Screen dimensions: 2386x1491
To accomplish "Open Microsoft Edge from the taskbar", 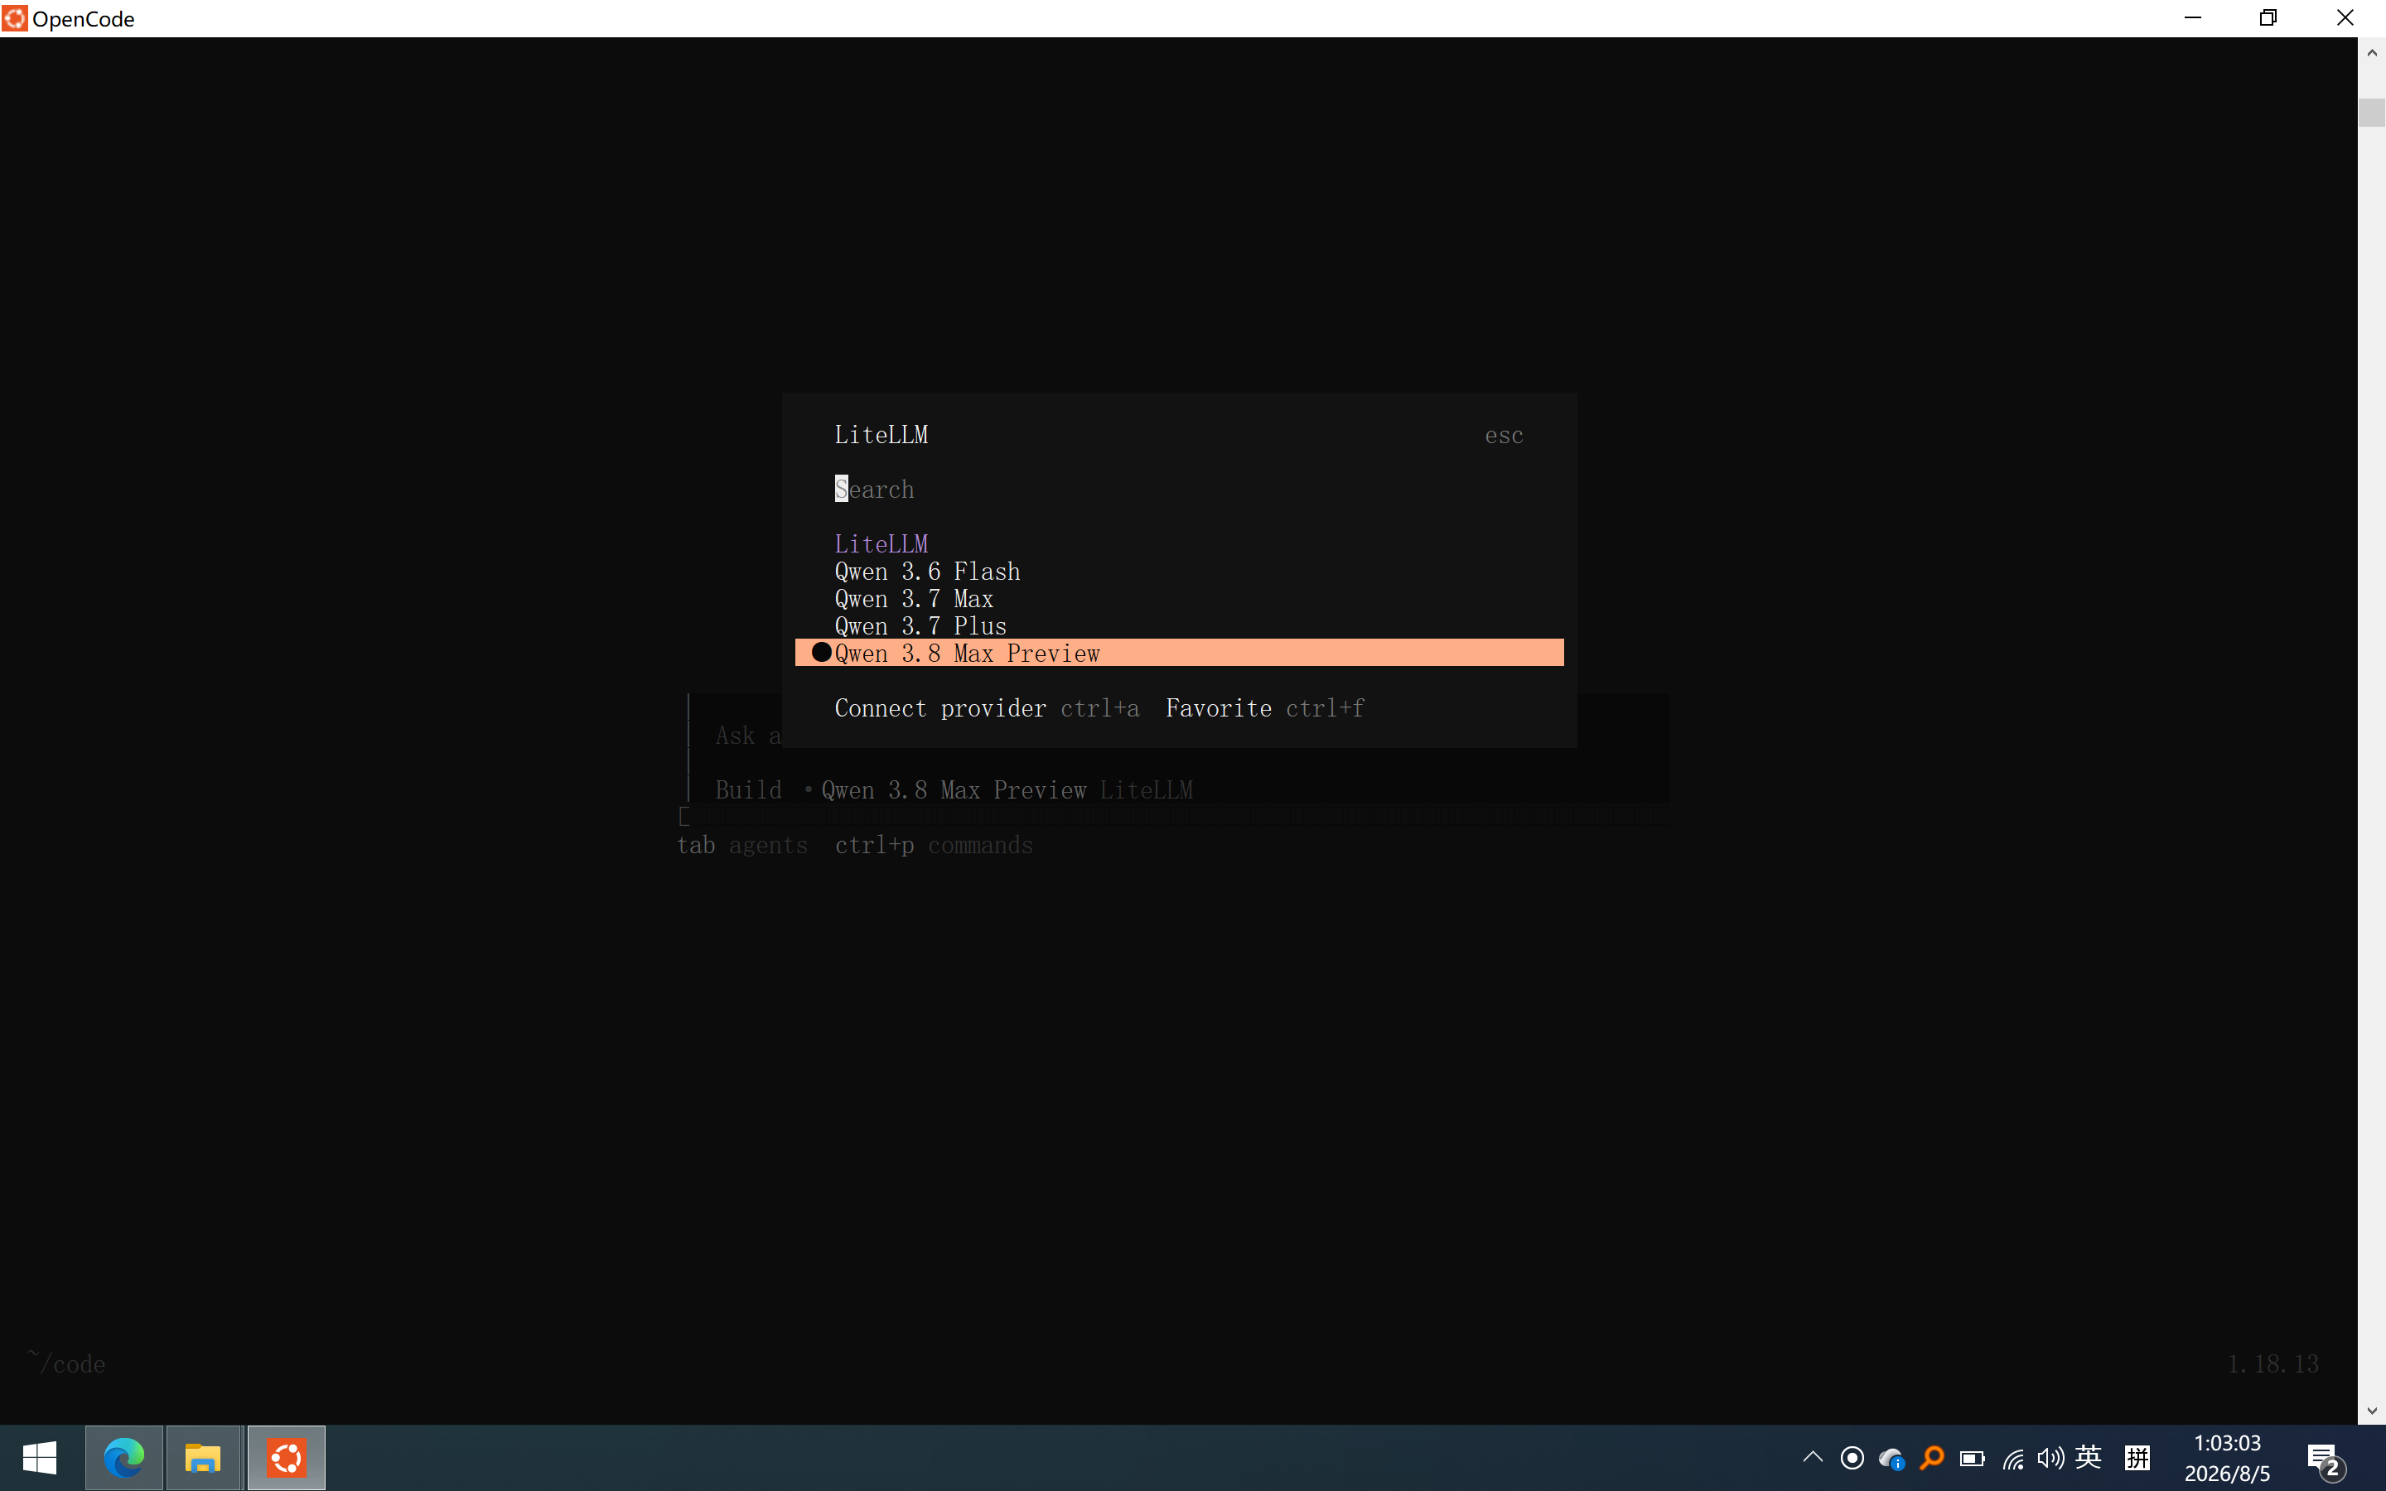I will [124, 1458].
